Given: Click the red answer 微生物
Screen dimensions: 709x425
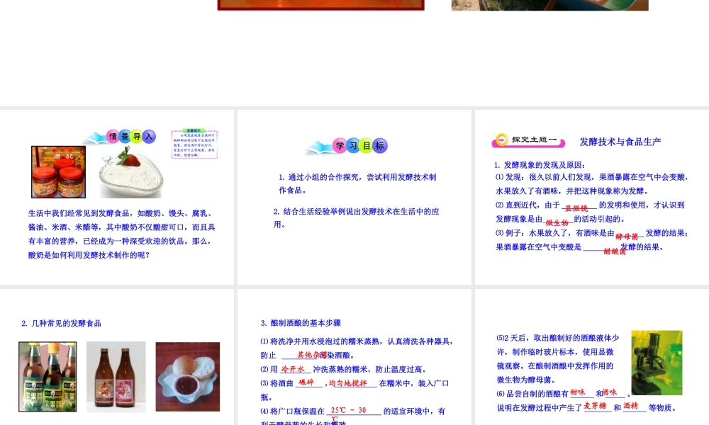Looking at the screenshot, I should coord(557,222).
